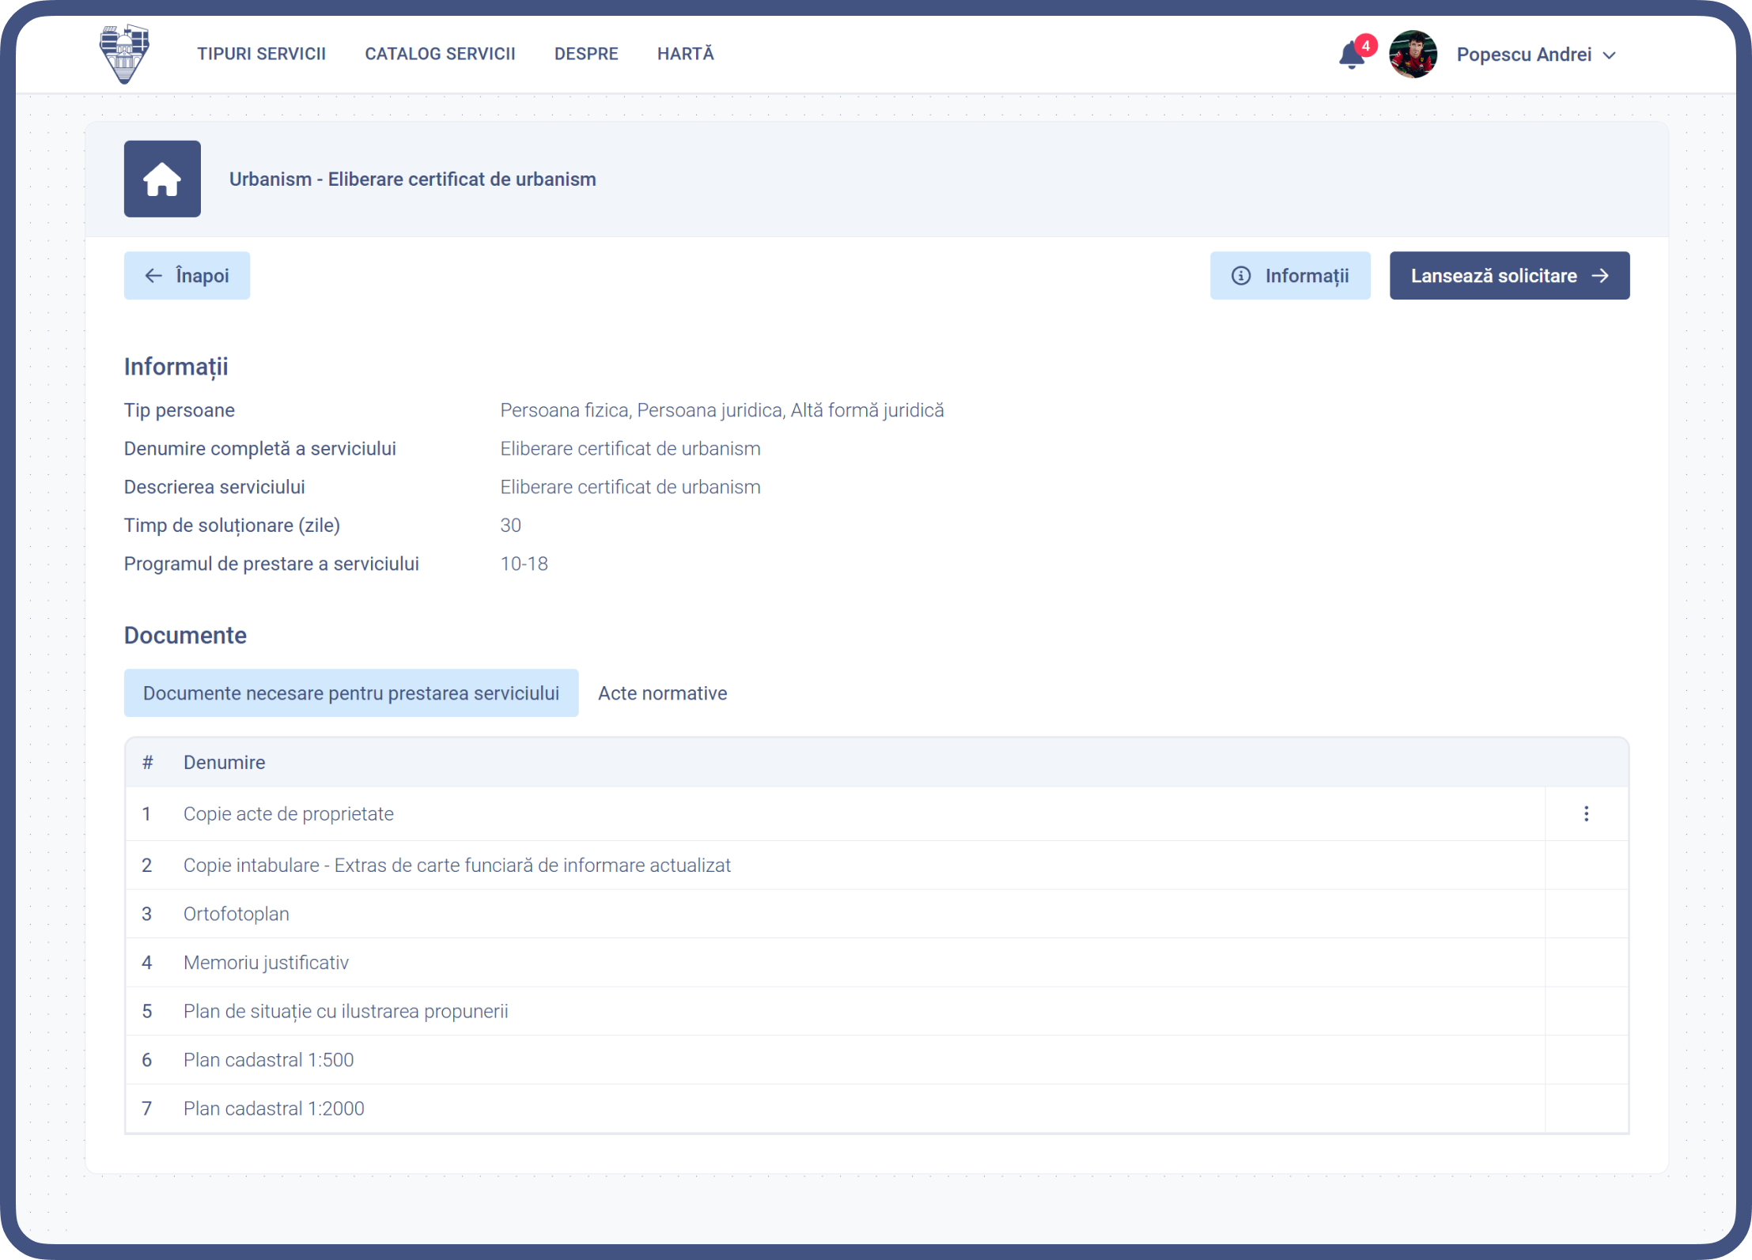Viewport: 1752px width, 1260px height.
Task: Select the Documente necesare pentru prestarea serviciului tab
Action: click(351, 693)
